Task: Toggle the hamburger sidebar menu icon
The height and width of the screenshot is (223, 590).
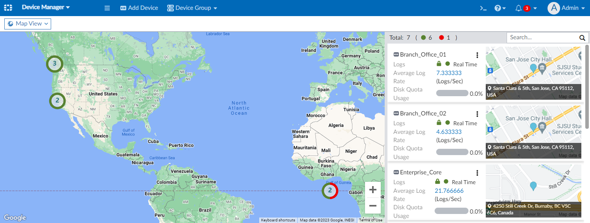Action: tap(107, 8)
